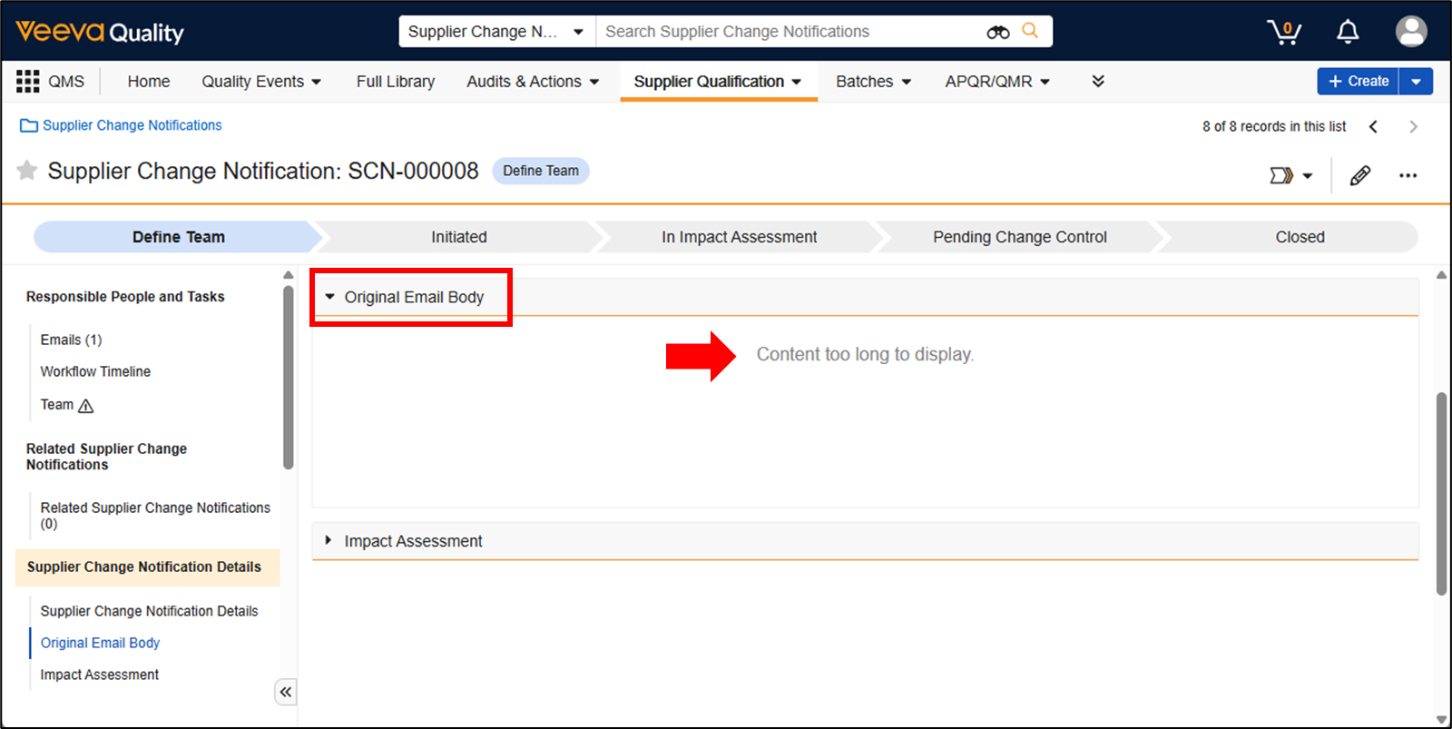
Task: Open the user profile avatar menu
Action: pos(1410,32)
